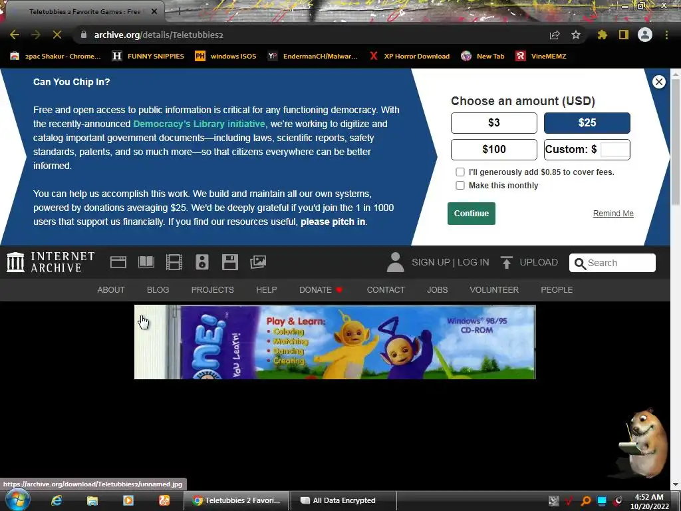This screenshot has height=511, width=681.
Task: Open the XP Horror Download bookmark
Action: [x=410, y=56]
